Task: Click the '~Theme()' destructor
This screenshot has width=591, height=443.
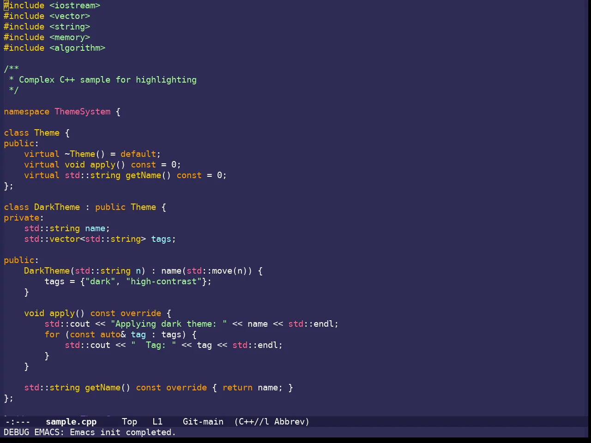Action: tap(85, 154)
